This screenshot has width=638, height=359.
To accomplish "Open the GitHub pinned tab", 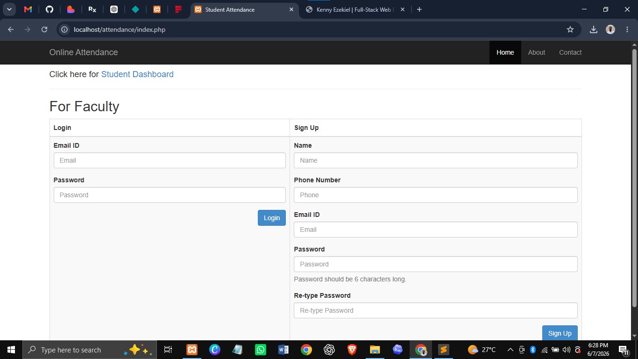I will pyautogui.click(x=49, y=9).
